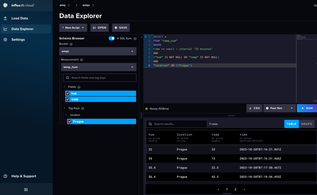Viewport: 317px width, 195px height.
Task: Open the emqx bucket dropdown
Action: coord(98,51)
